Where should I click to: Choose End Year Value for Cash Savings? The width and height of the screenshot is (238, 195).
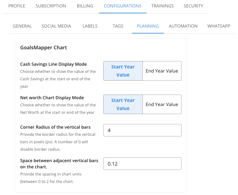[x=162, y=71]
